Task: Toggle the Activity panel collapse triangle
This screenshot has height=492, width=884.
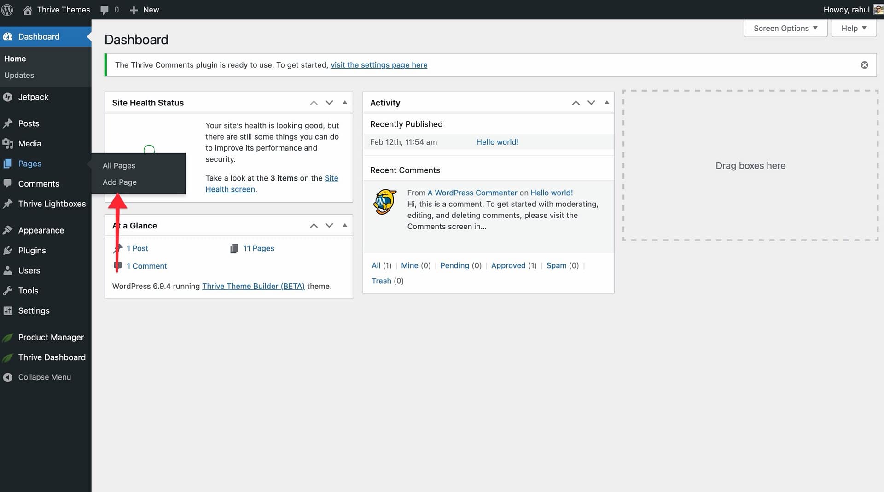Action: coord(607,102)
